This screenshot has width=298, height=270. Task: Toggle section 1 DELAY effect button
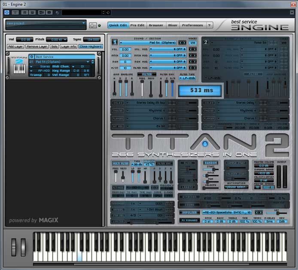click(x=118, y=102)
